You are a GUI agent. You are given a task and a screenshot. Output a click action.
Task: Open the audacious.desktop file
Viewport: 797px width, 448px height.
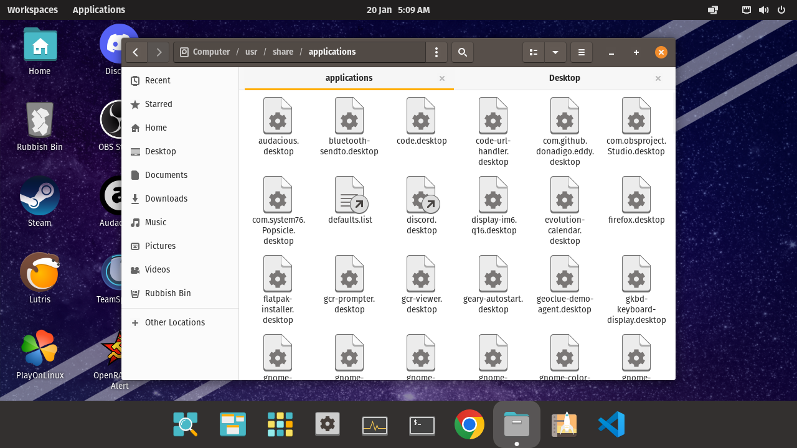(278, 127)
